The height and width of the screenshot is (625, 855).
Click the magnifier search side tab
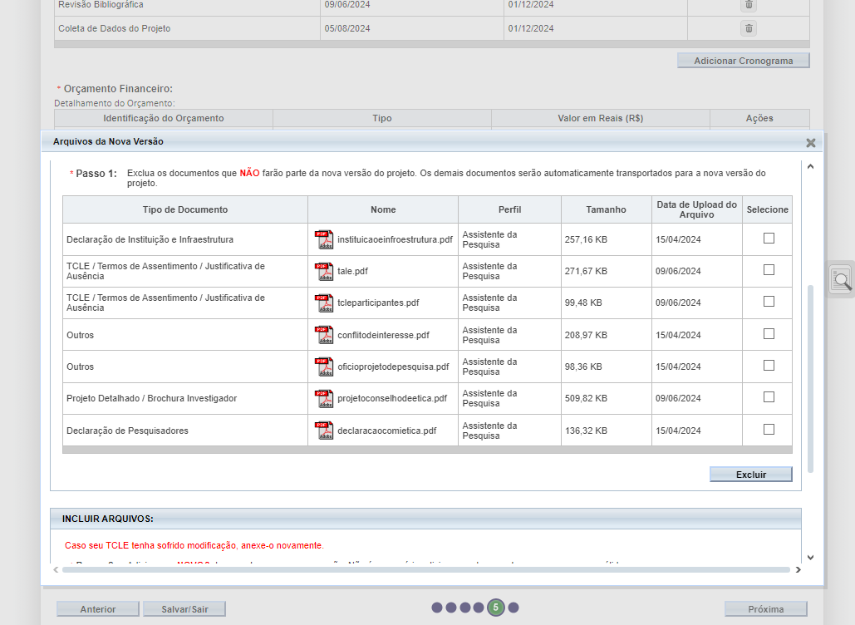[842, 280]
